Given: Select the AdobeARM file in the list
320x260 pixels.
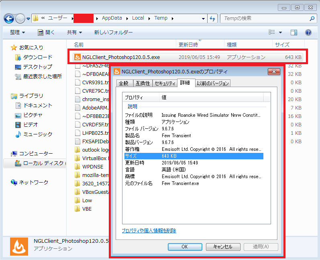Looking at the screenshot, I should coord(92,108).
